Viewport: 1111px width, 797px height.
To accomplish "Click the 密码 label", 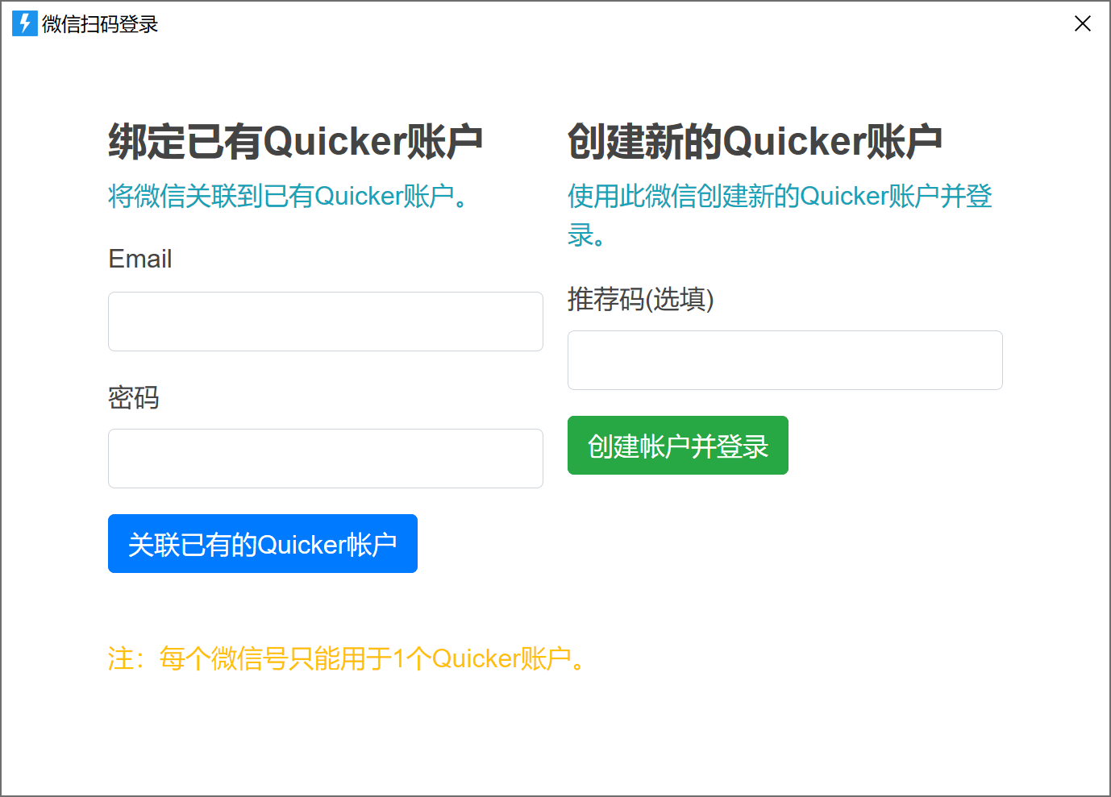I will [134, 397].
